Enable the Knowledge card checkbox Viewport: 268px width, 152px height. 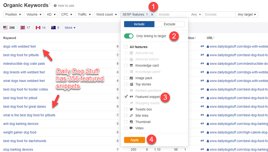click(x=126, y=66)
